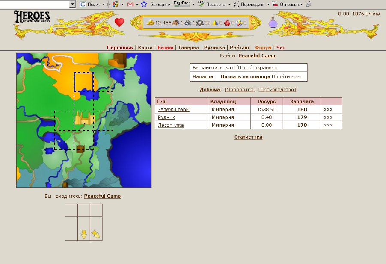
Task: Click the arrows link in salary 179 row
Action: point(328,117)
